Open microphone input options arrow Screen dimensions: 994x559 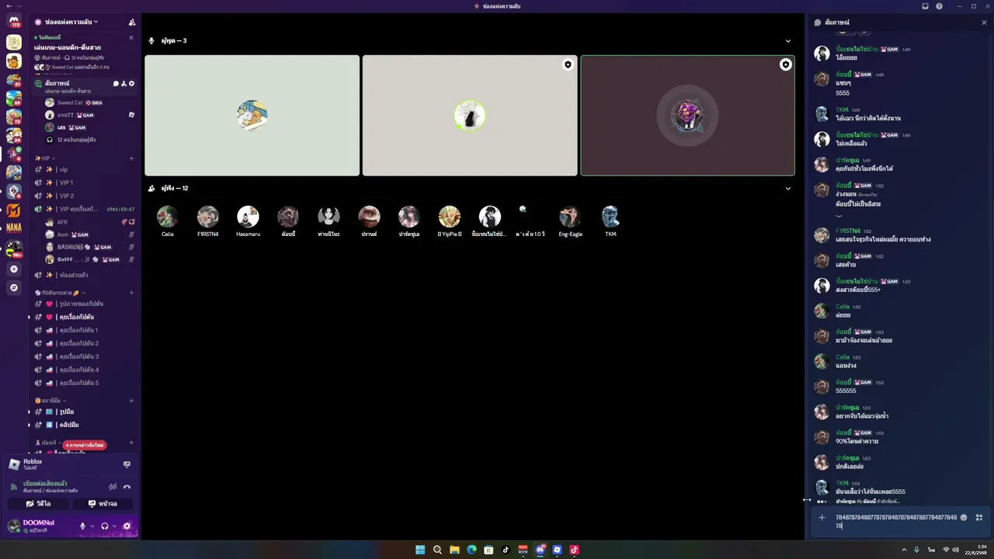[92, 526]
